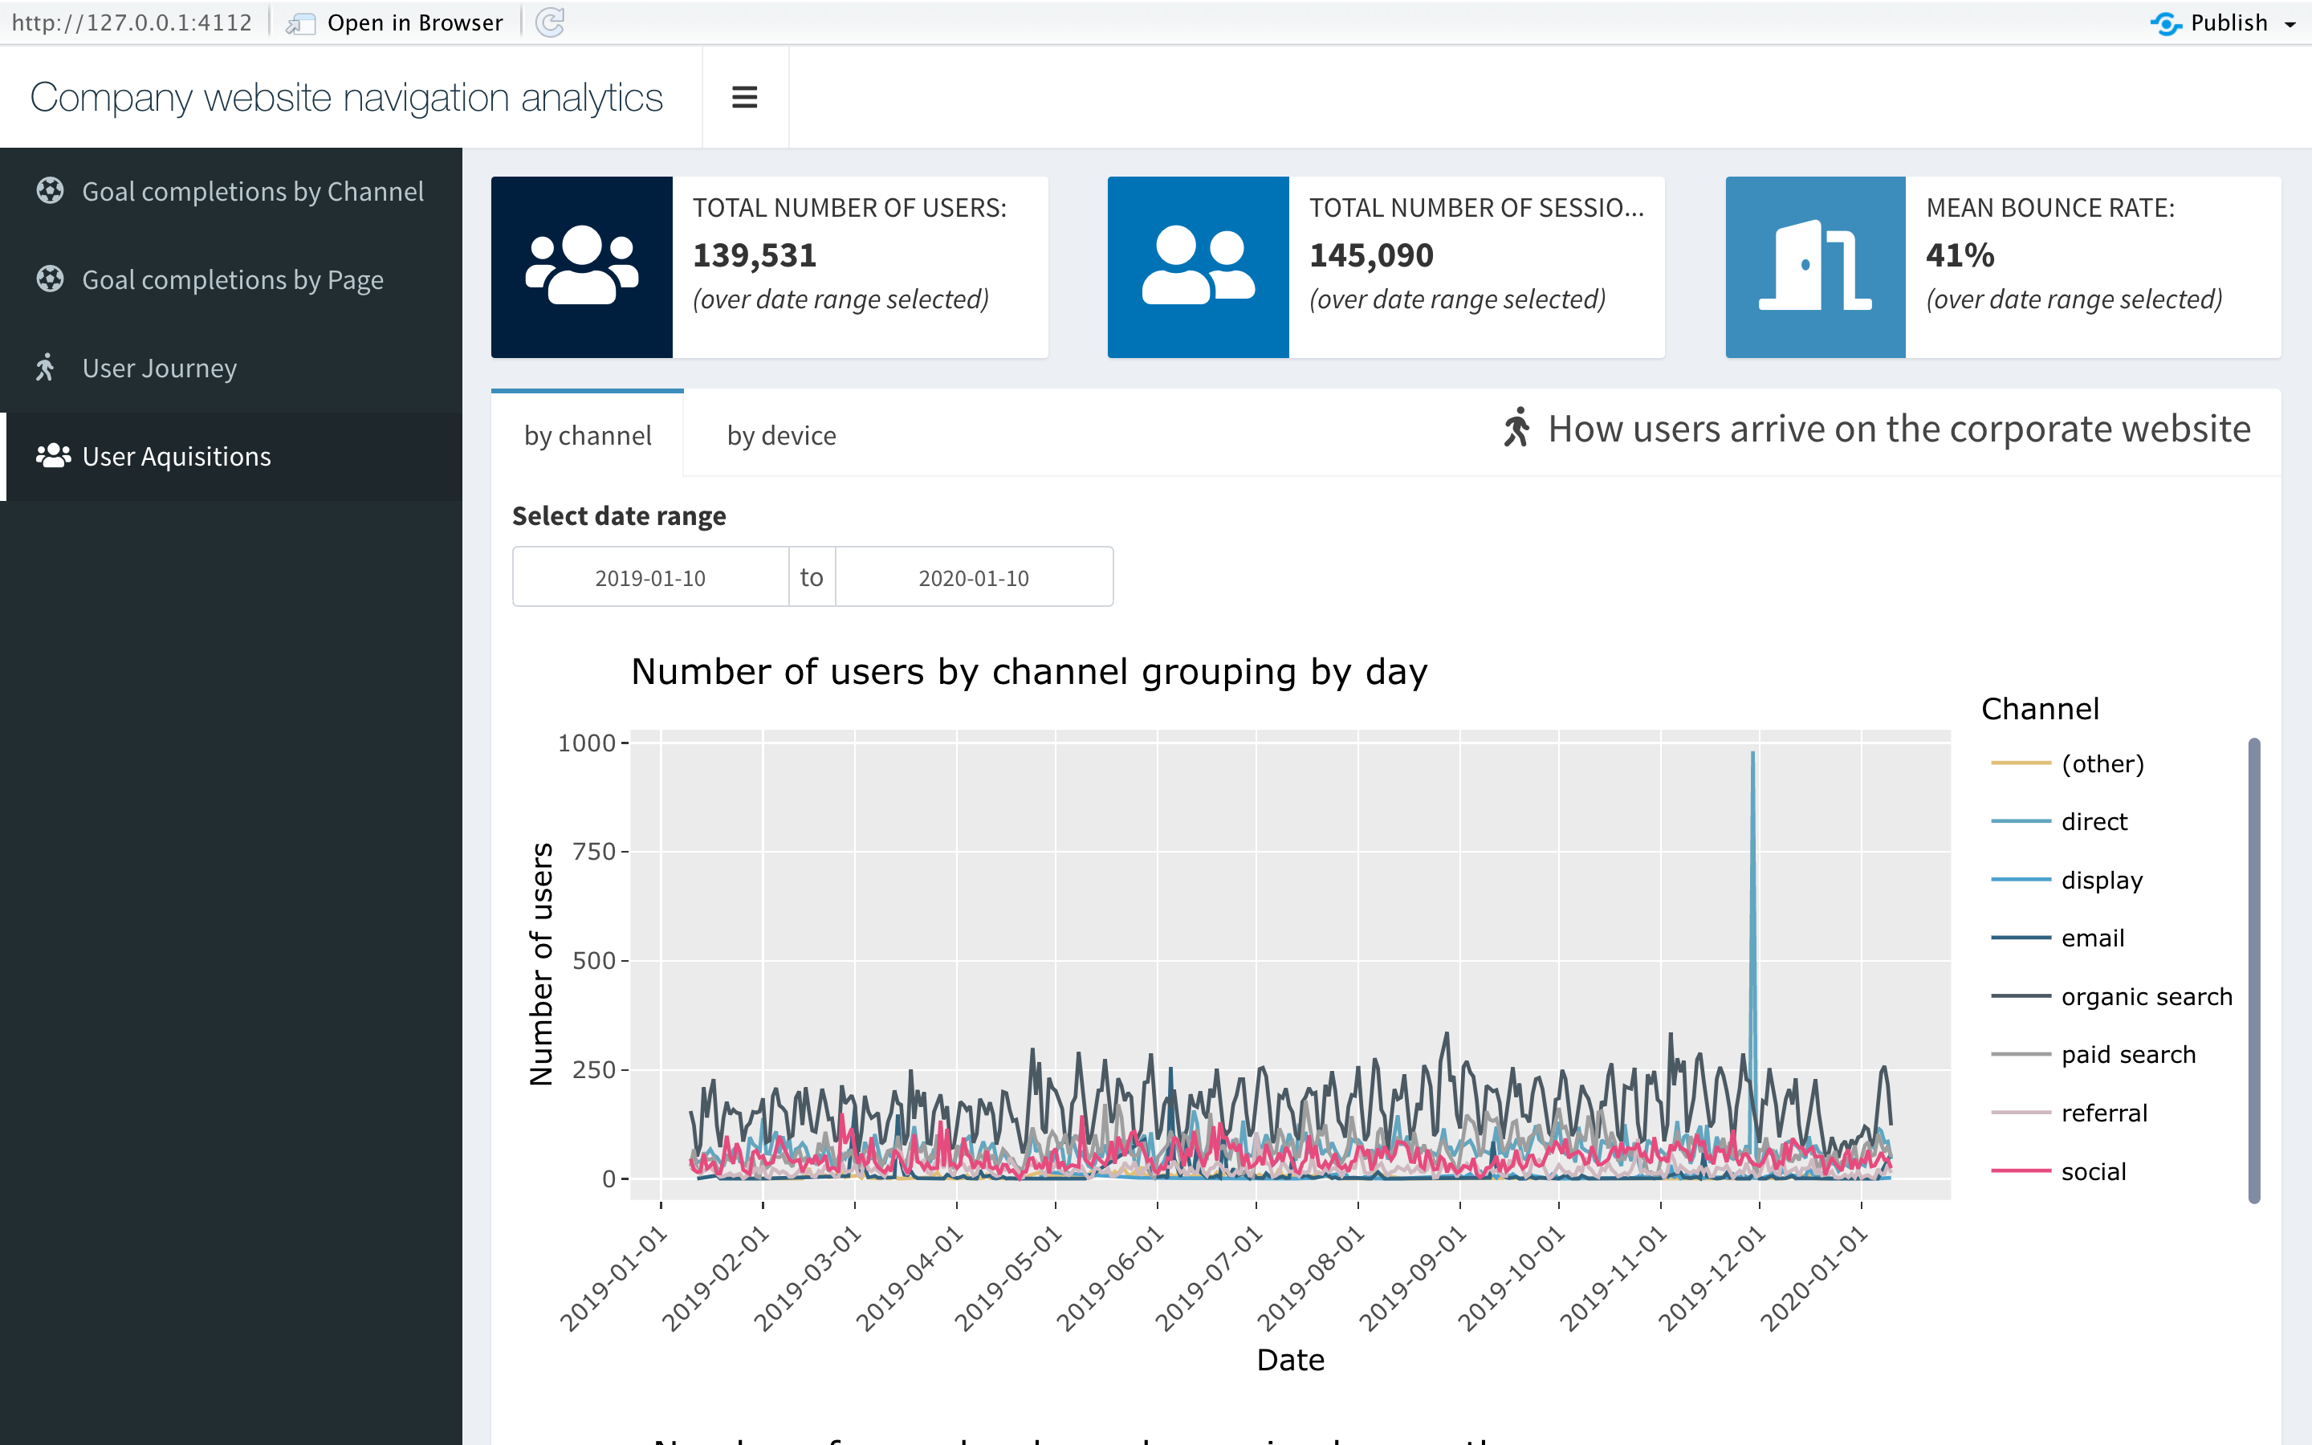The width and height of the screenshot is (2312, 1445).
Task: Click the 1000 y-axis tick label
Action: [586, 743]
